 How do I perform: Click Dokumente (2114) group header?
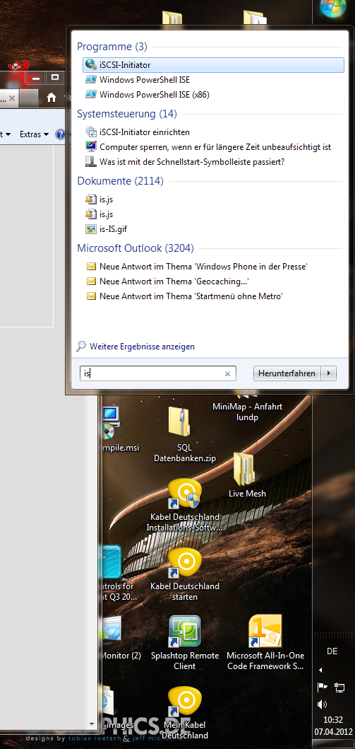[x=120, y=181]
